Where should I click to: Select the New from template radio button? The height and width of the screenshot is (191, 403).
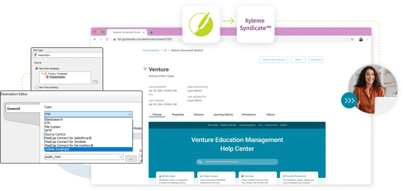(37, 68)
